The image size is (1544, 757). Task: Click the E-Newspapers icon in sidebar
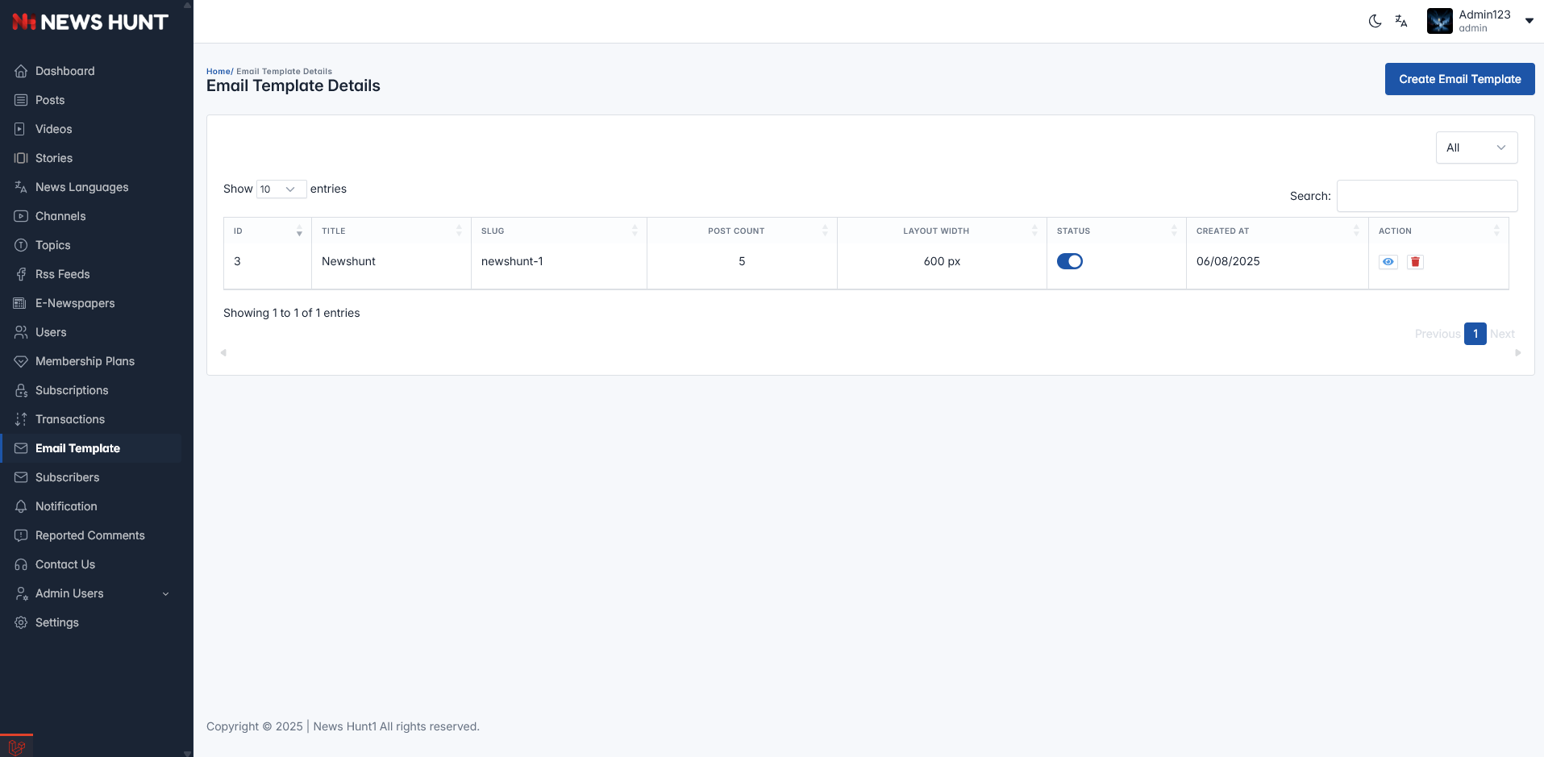21,303
